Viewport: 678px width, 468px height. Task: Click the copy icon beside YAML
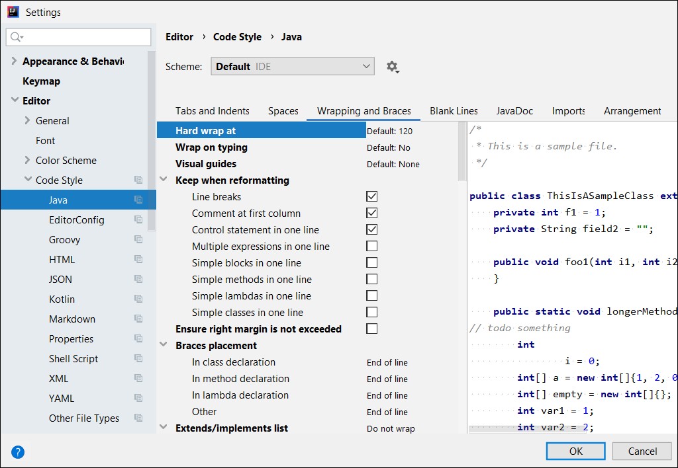138,398
